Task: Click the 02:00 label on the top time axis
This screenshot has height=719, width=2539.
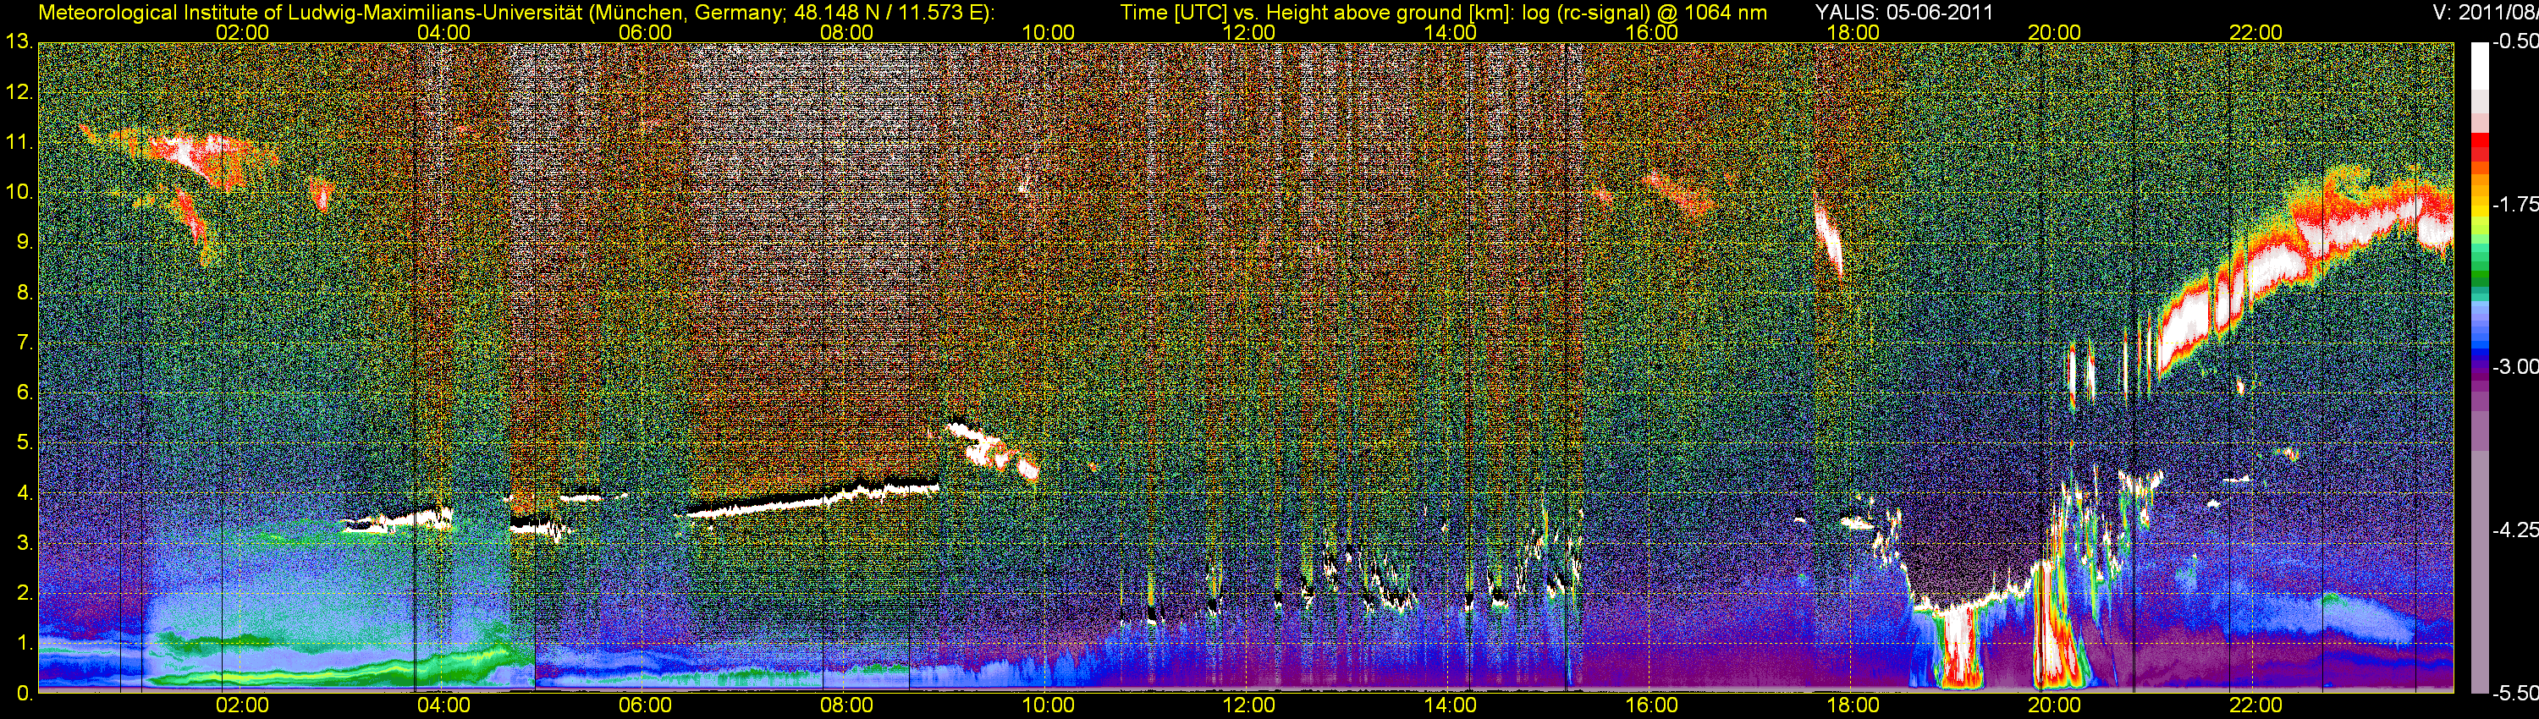Action: click(x=242, y=32)
